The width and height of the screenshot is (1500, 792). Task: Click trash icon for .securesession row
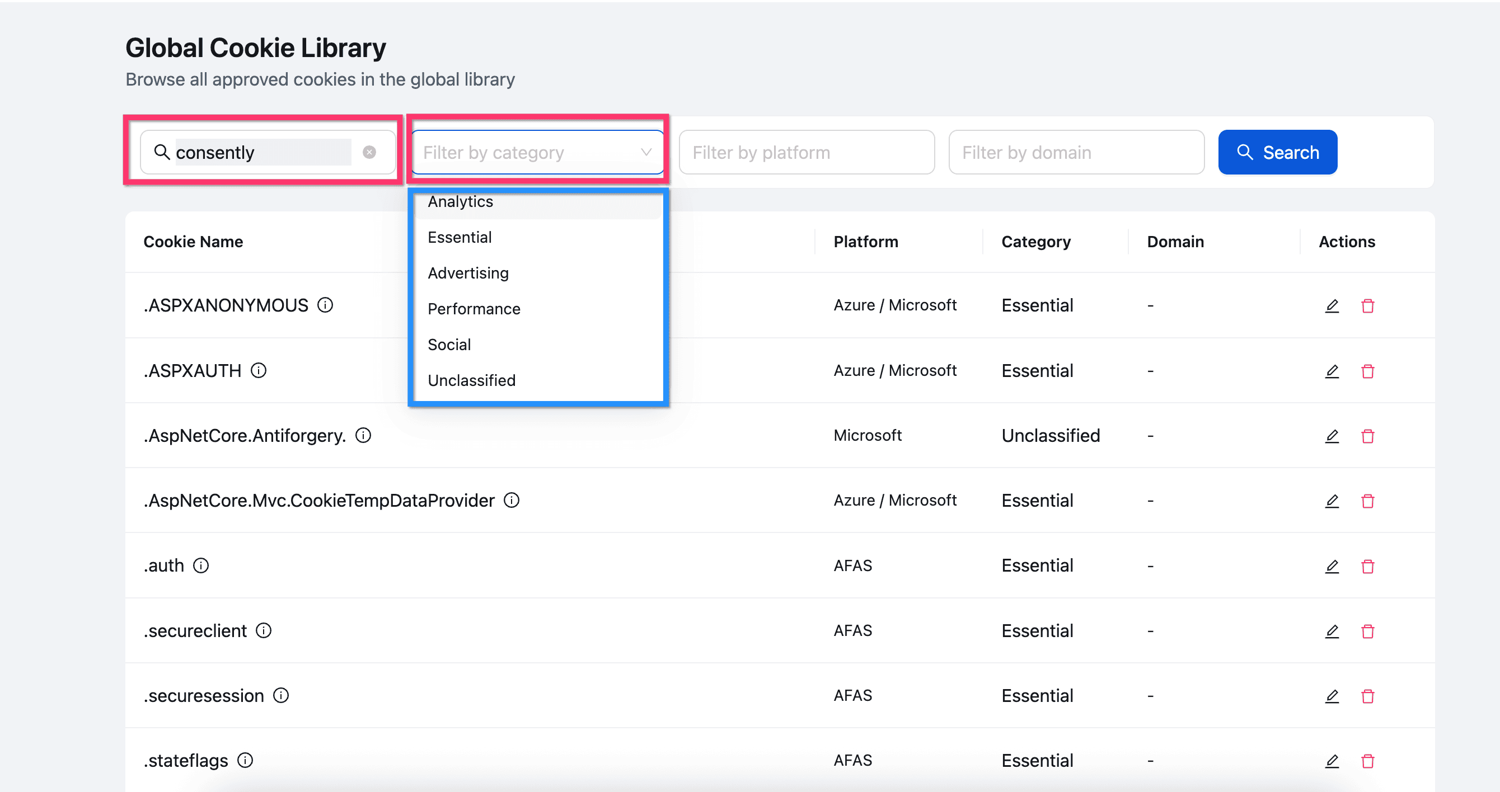pos(1367,696)
